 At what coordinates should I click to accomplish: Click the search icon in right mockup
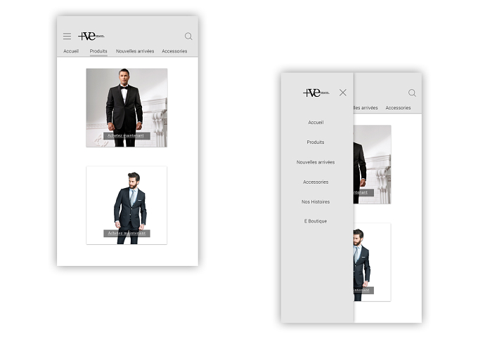coord(412,93)
